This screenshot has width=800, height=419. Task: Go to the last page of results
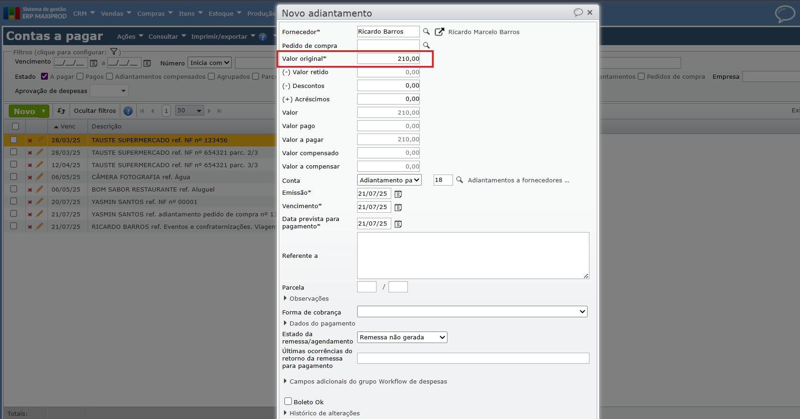tap(219, 111)
